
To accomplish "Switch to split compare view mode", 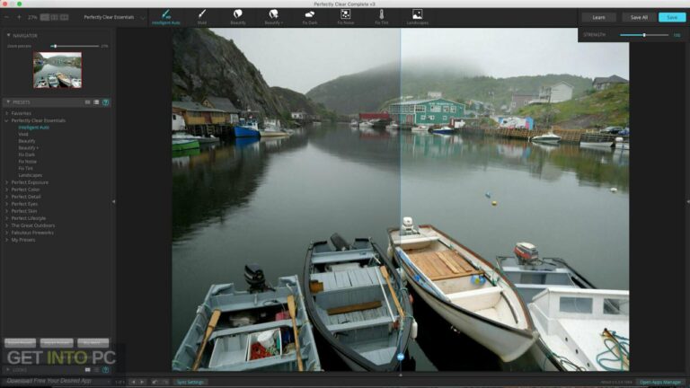I will [55, 17].
